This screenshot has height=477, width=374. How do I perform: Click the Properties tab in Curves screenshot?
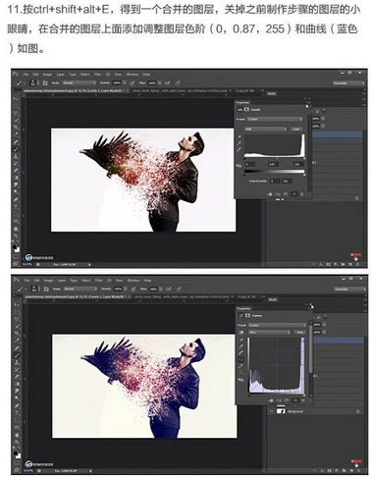pos(243,308)
